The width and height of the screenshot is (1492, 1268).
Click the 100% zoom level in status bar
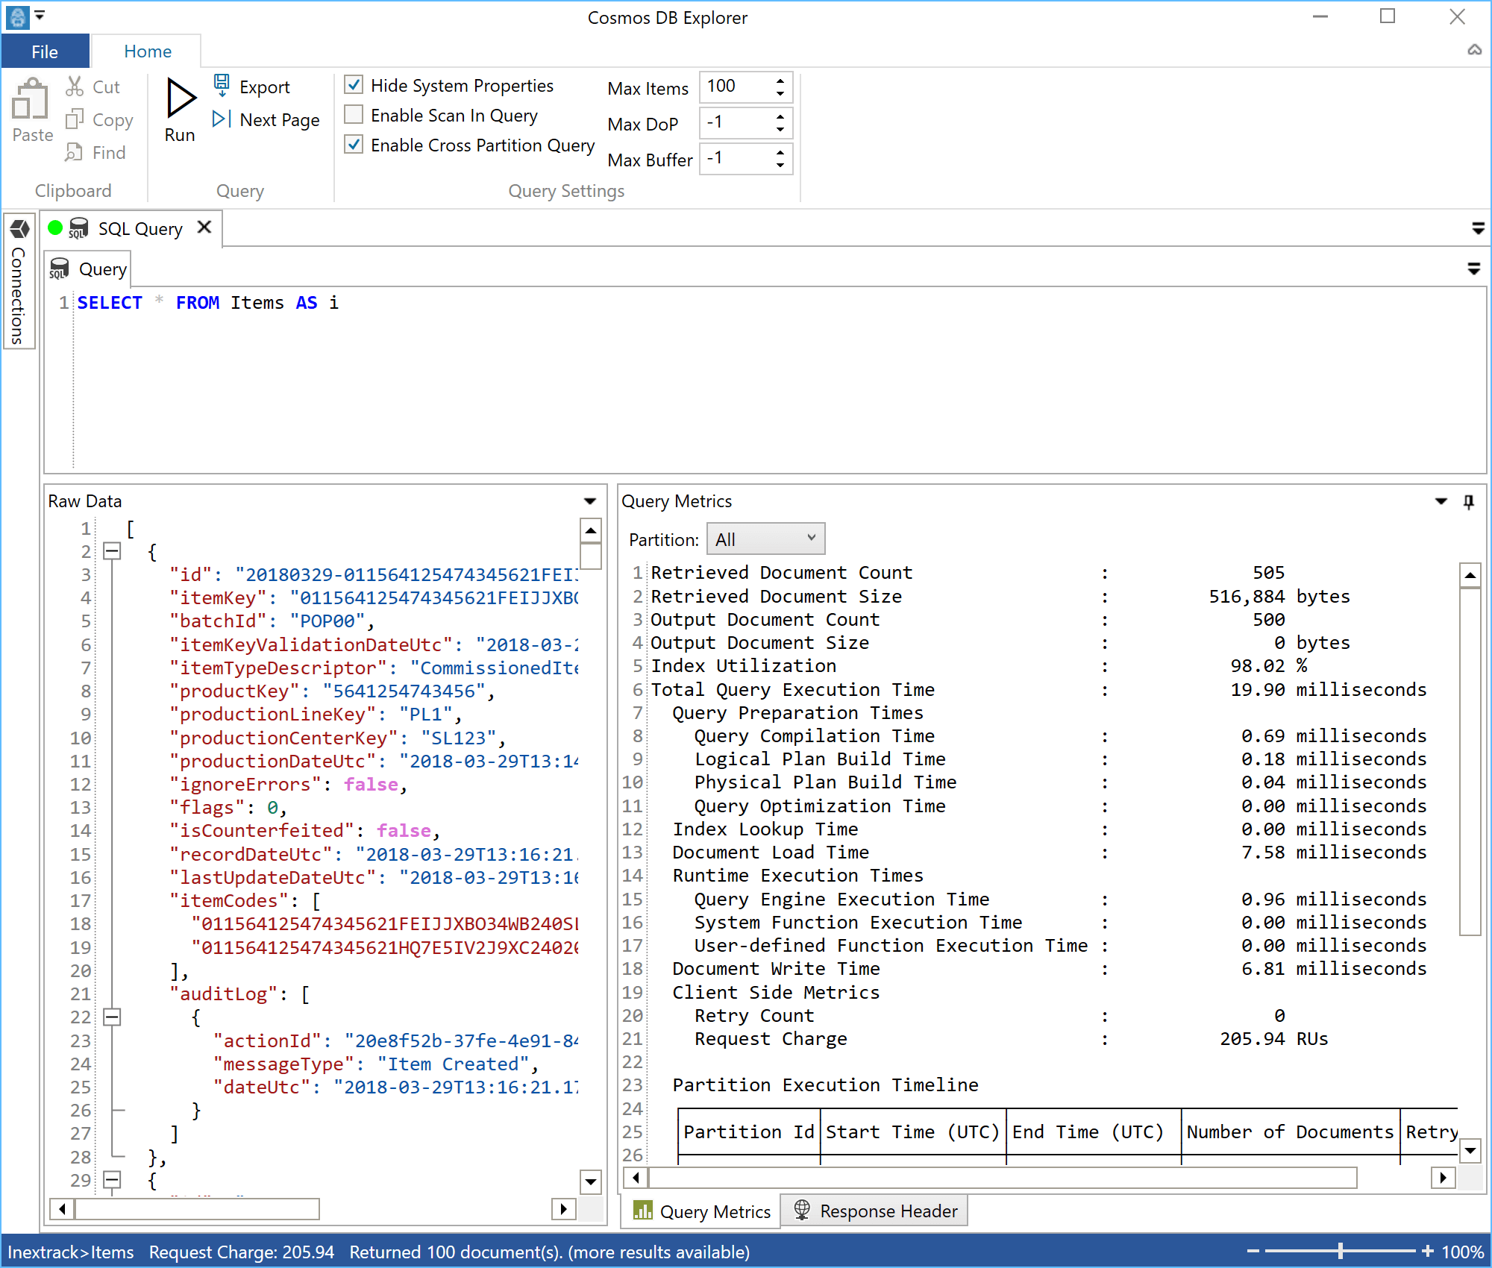pyautogui.click(x=1462, y=1252)
